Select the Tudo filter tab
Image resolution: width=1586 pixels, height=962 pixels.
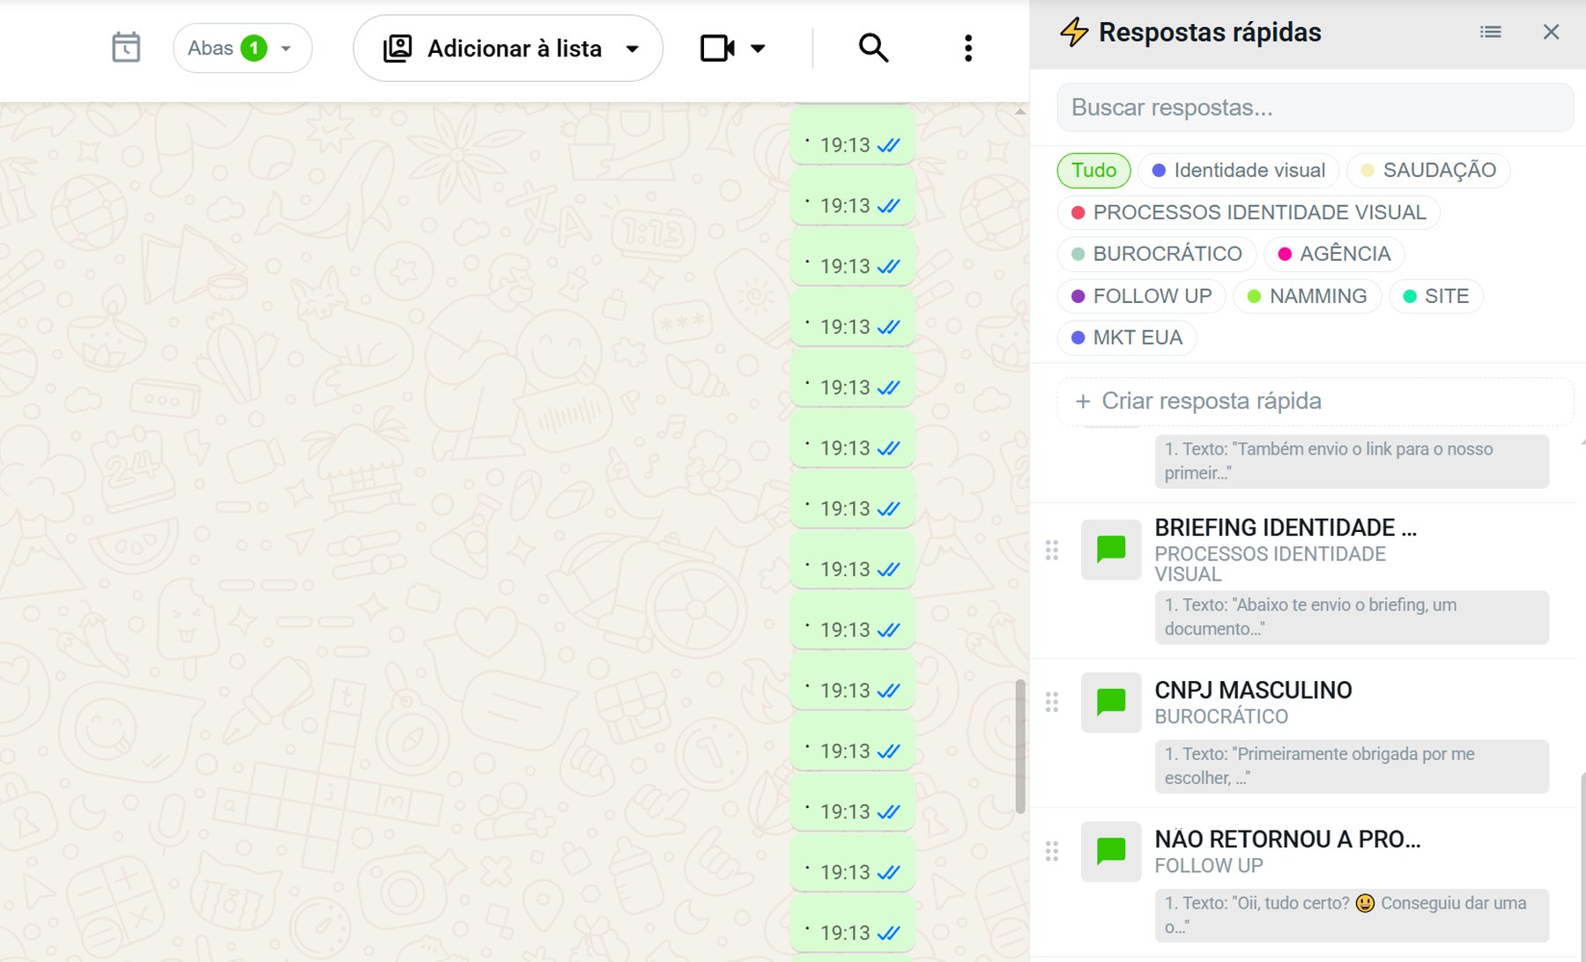pos(1093,170)
